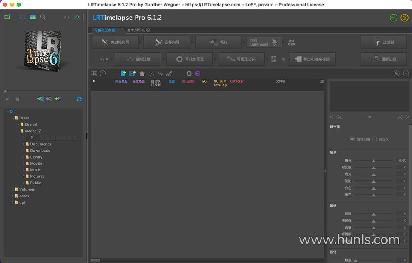Click the dashed selection rectangle icon
The image size is (412, 263).
pos(23,17)
